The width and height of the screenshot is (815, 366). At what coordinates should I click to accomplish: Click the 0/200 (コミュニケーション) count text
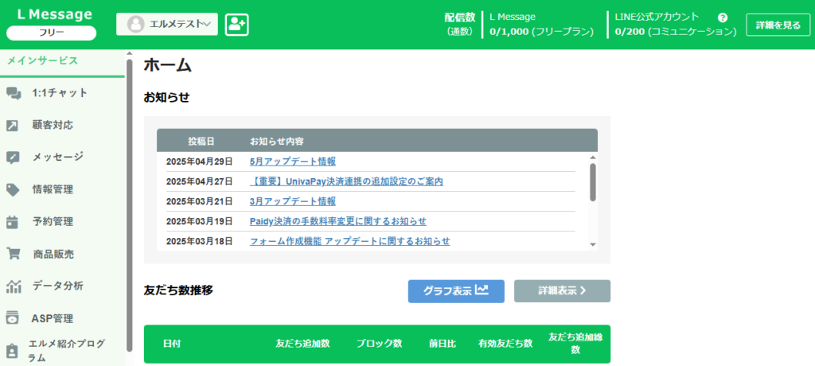coord(676,32)
